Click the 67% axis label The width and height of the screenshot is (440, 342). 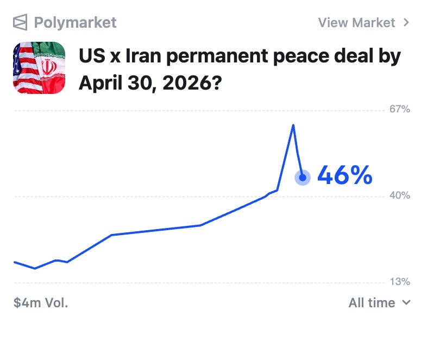point(400,109)
